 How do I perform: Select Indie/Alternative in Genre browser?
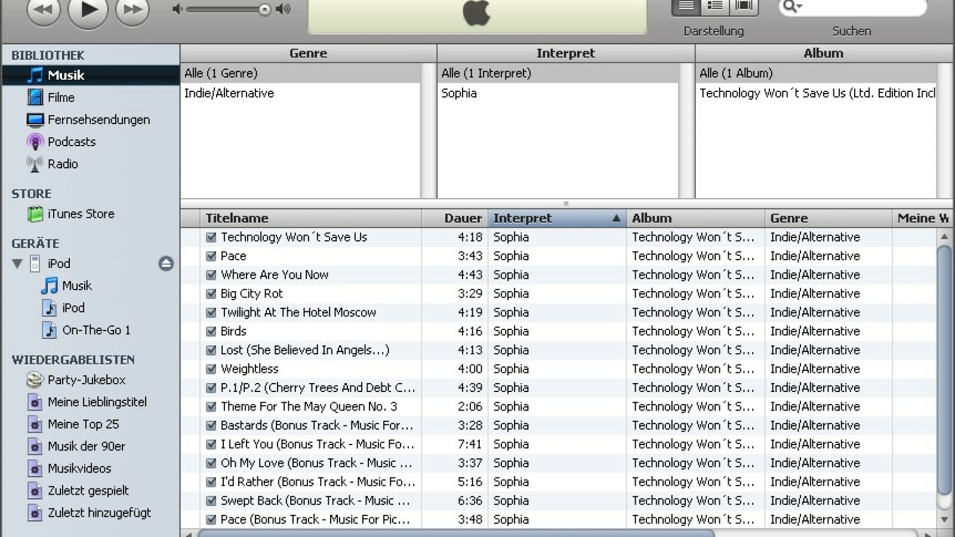(x=229, y=93)
